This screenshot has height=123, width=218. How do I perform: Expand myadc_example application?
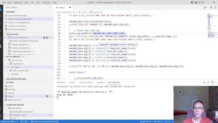pos(6,44)
